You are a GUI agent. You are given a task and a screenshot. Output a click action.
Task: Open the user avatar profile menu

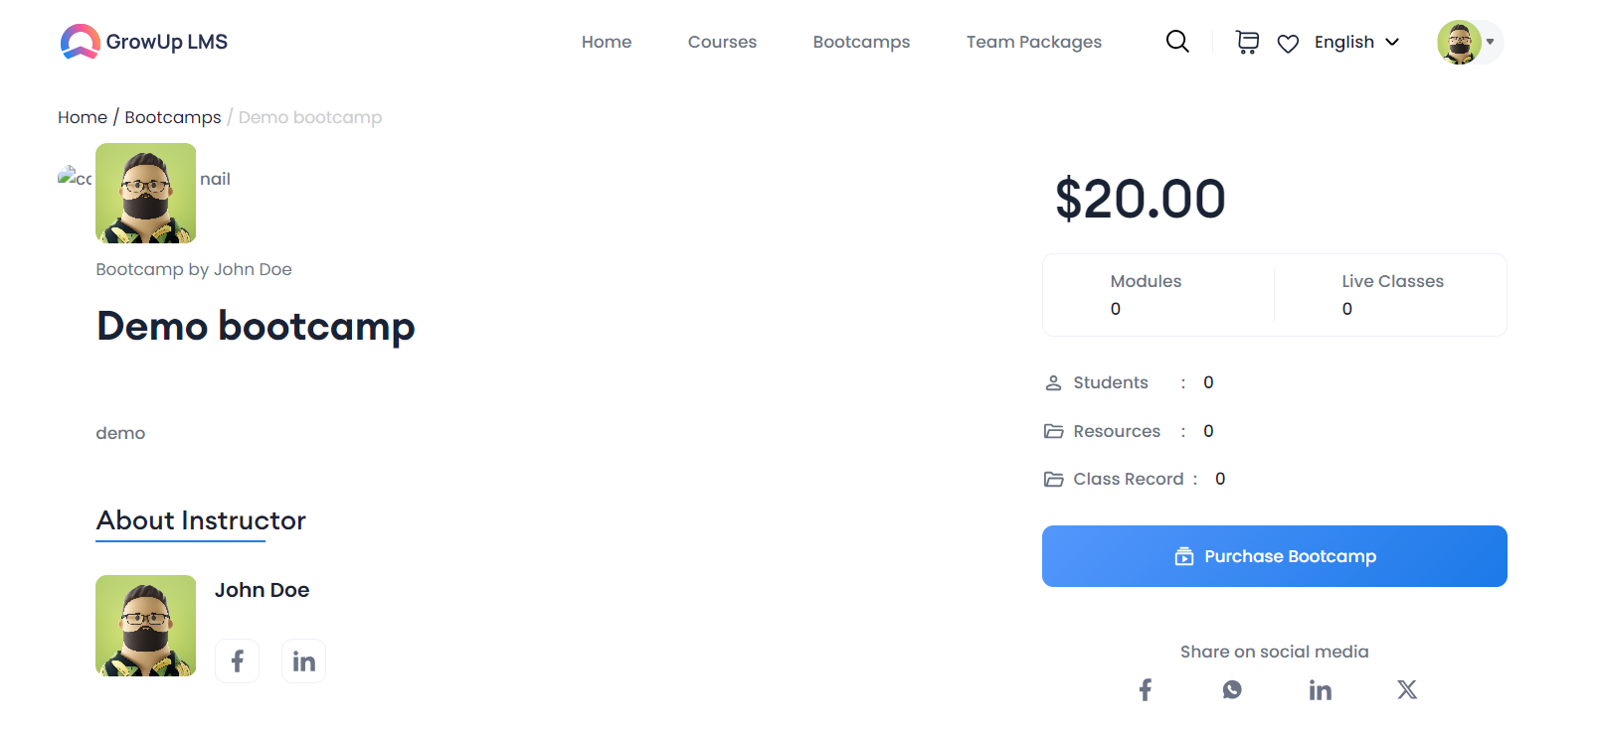tap(1469, 42)
